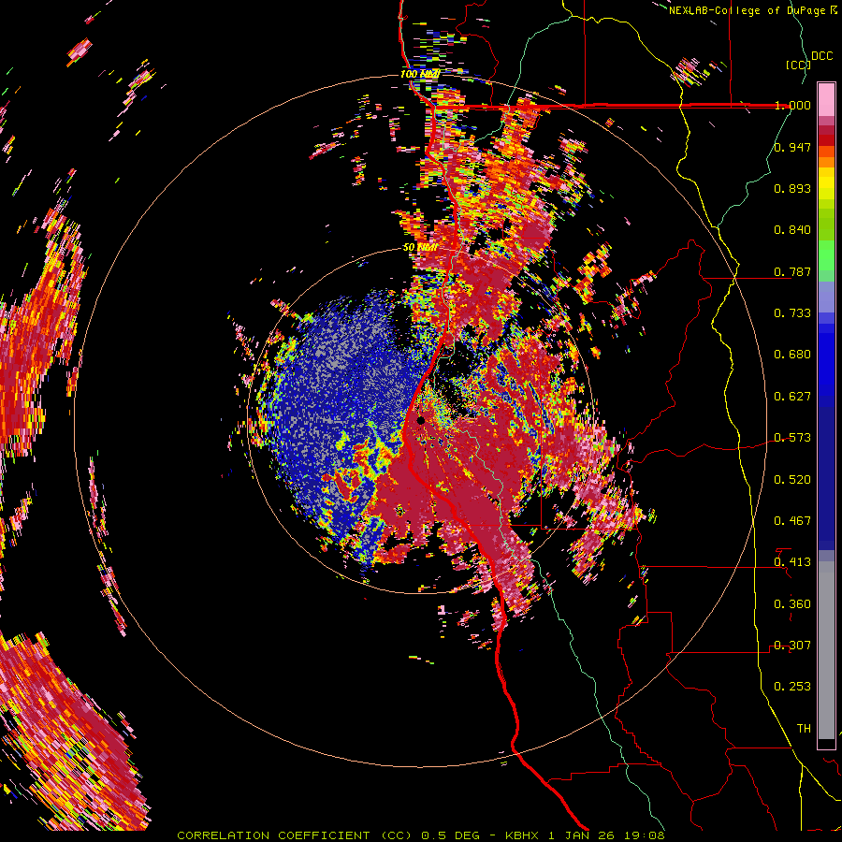Pick the dark navy color bar segment near 0.520
This screenshot has height=842, width=842.
point(826,473)
